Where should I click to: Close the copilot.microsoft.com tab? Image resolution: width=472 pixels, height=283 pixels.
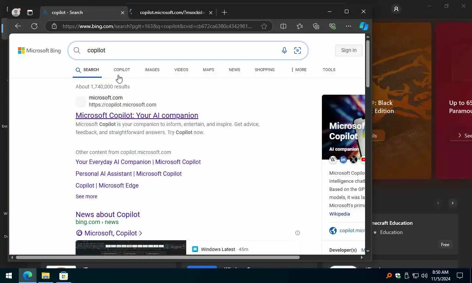click(211, 13)
